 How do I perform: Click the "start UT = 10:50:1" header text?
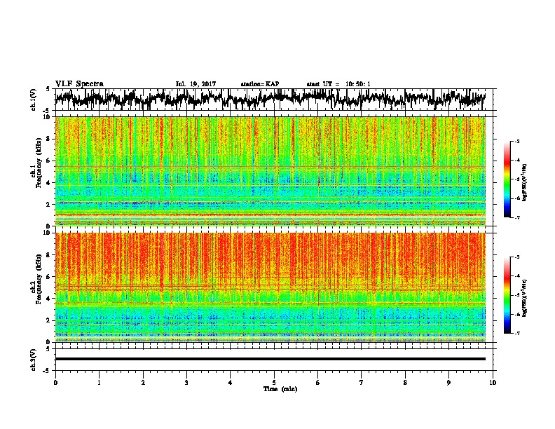(x=338, y=84)
